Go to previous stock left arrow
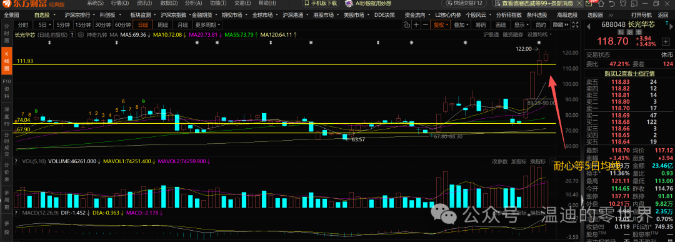The image size is (675, 242). 589,27
